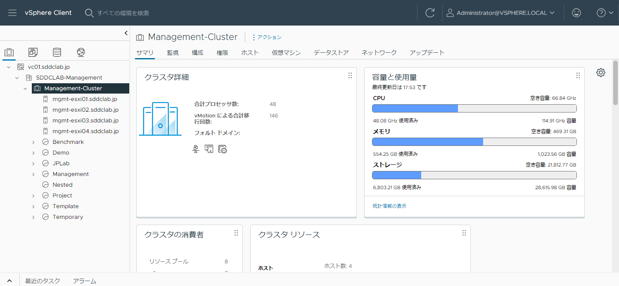
Task: Select the Demo resource pool label
Action: [x=61, y=152]
